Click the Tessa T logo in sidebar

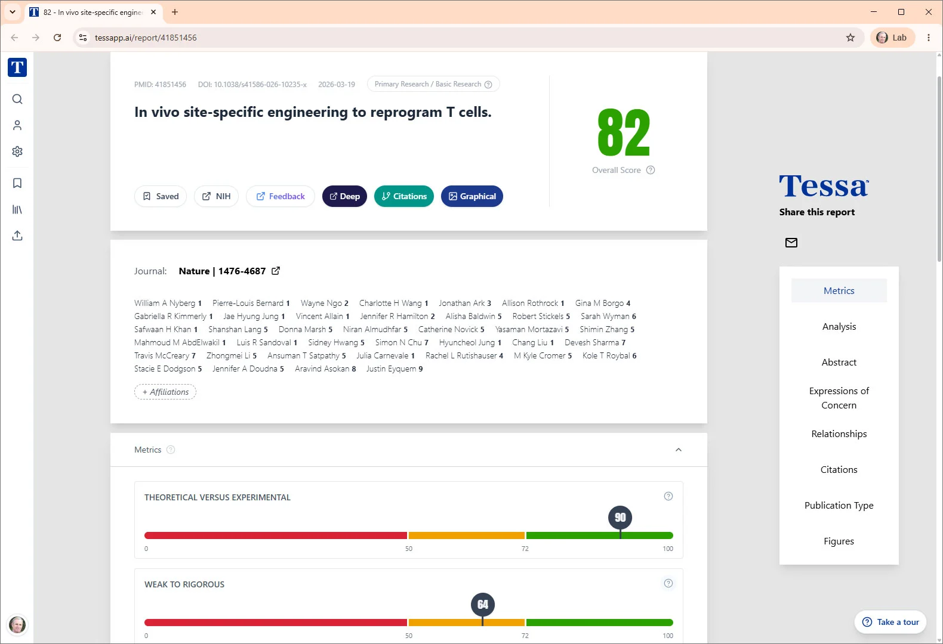pos(17,67)
